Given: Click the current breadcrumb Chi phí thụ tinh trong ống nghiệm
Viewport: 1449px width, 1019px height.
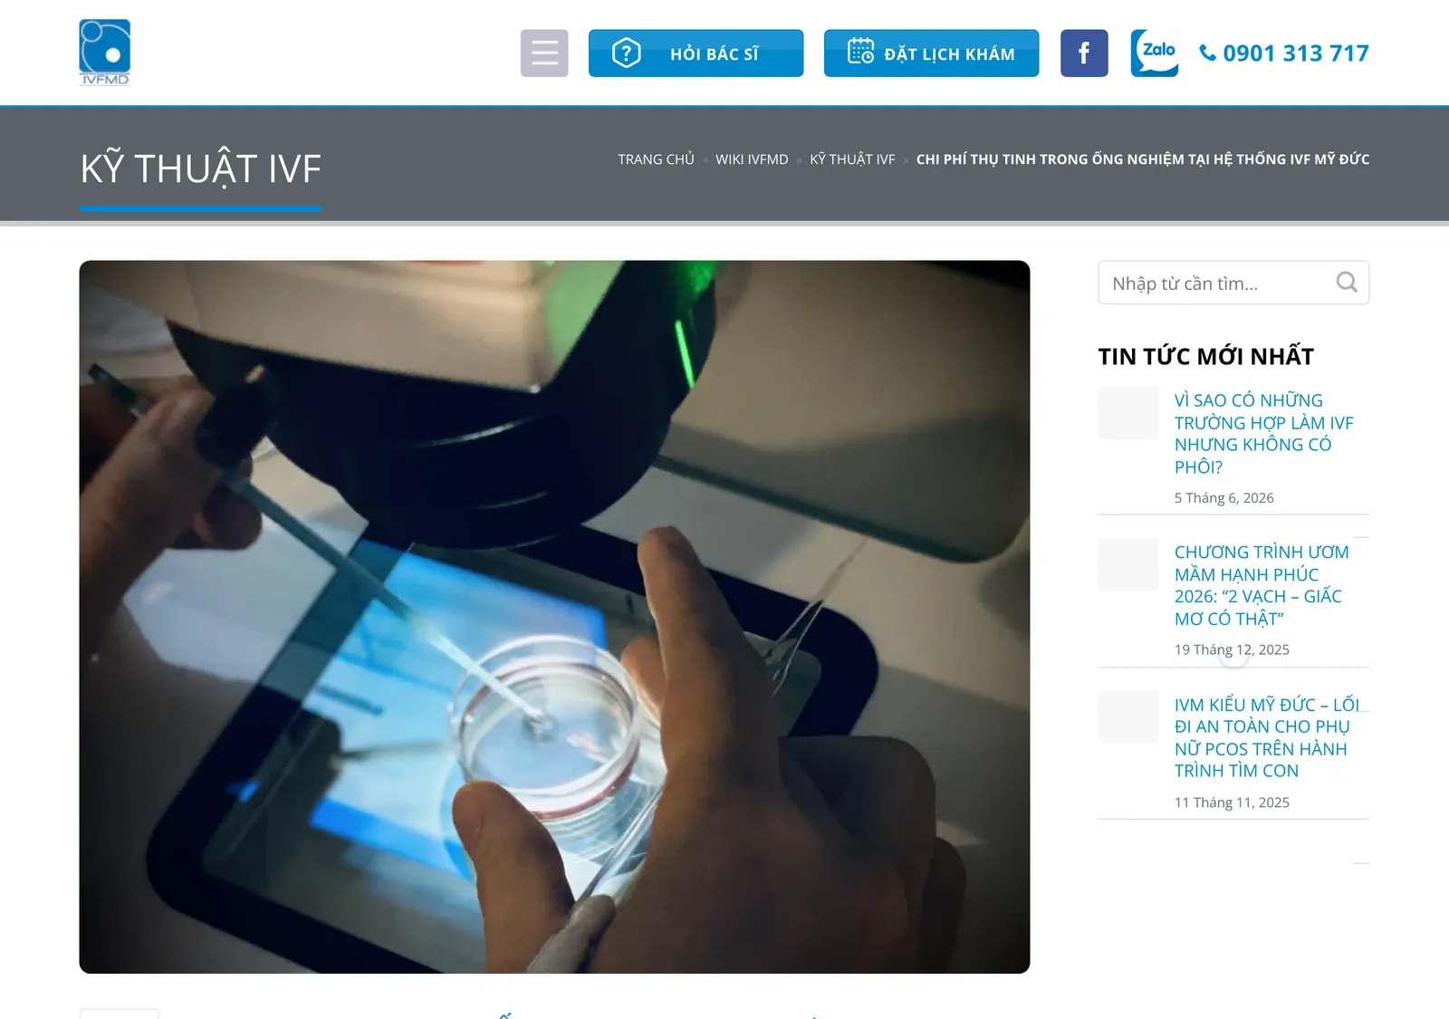Looking at the screenshot, I should [1142, 159].
